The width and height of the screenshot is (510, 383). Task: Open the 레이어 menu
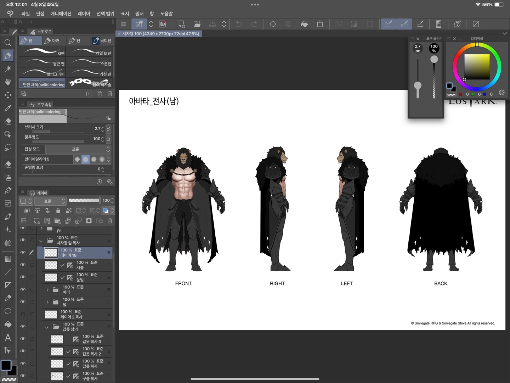pyautogui.click(x=84, y=13)
